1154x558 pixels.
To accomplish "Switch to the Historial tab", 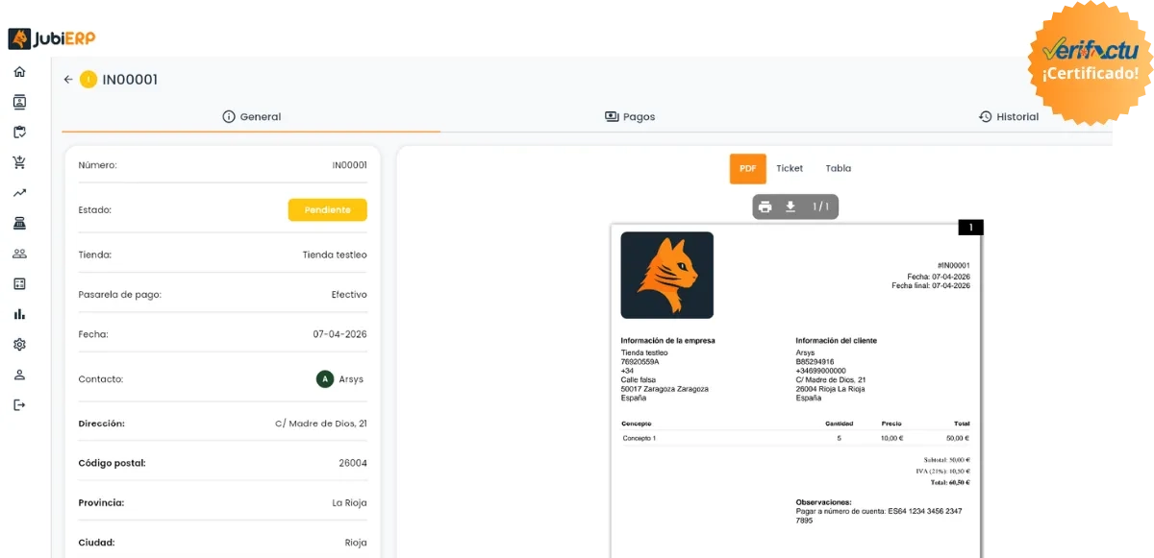I will tap(1009, 117).
